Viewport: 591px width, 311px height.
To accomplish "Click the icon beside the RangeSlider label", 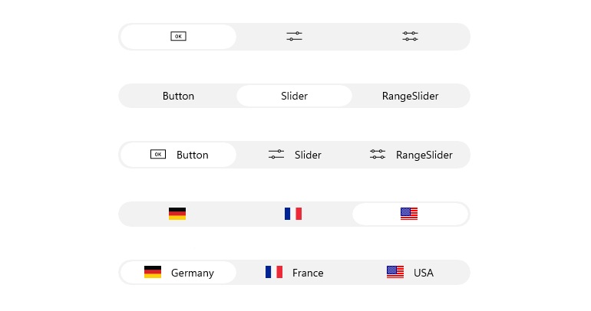I will (378, 154).
